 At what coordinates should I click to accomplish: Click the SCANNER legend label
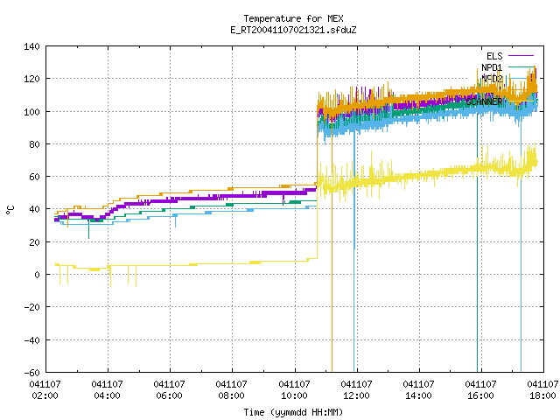pos(484,101)
